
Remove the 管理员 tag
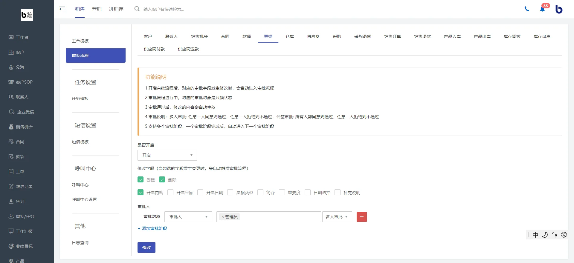(223, 217)
